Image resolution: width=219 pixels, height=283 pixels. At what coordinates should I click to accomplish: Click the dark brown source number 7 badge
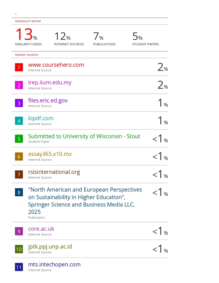click(19, 175)
